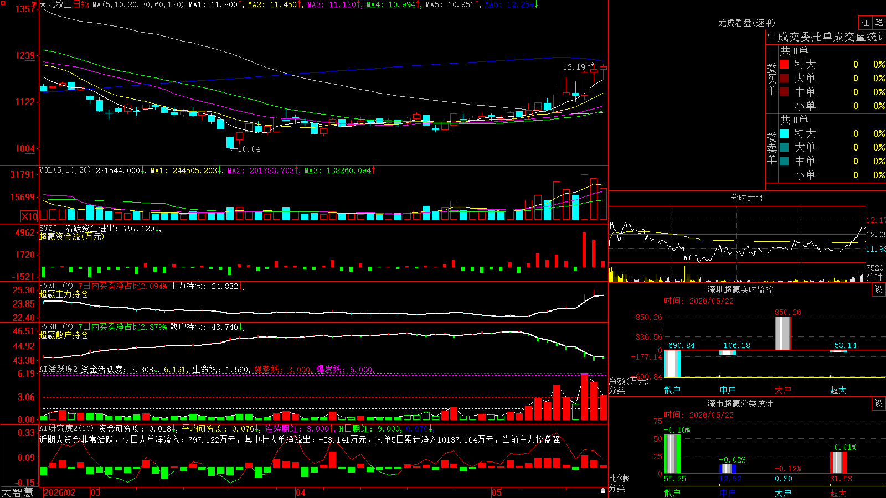This screenshot has width=886, height=498.
Task: Click the AI研究度2(10) indicator name
Action: [66, 428]
